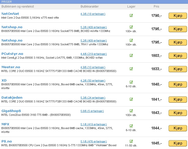Open the GigaShopS store link

tap(11, 111)
